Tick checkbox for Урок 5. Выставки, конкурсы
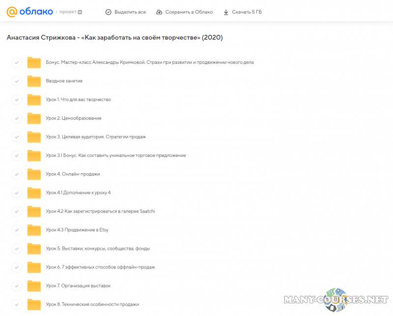 click(x=17, y=249)
